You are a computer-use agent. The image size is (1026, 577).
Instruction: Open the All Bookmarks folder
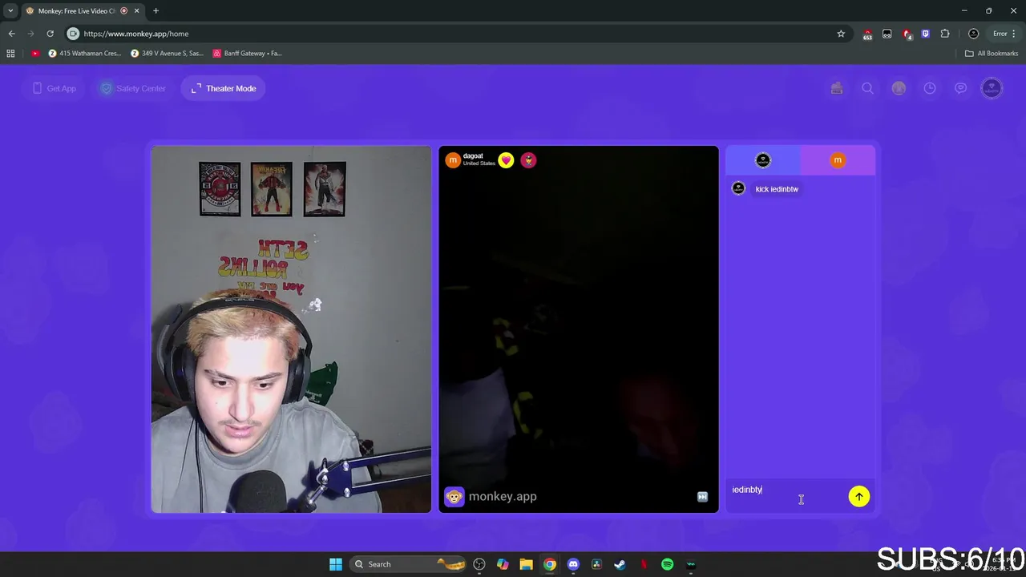coord(992,54)
